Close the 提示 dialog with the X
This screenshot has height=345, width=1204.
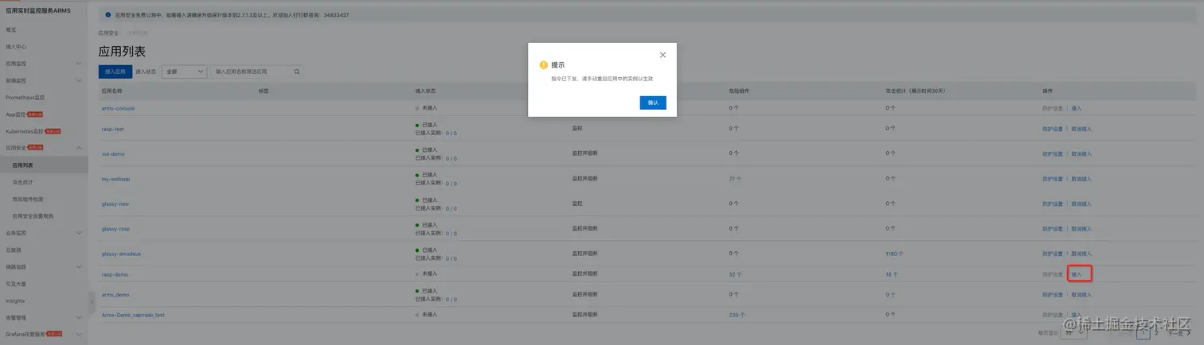(663, 55)
